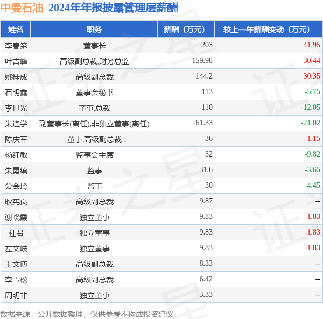The height and width of the screenshot is (319, 323).
Task: Click the name 朱勇缜
Action: [16, 171]
